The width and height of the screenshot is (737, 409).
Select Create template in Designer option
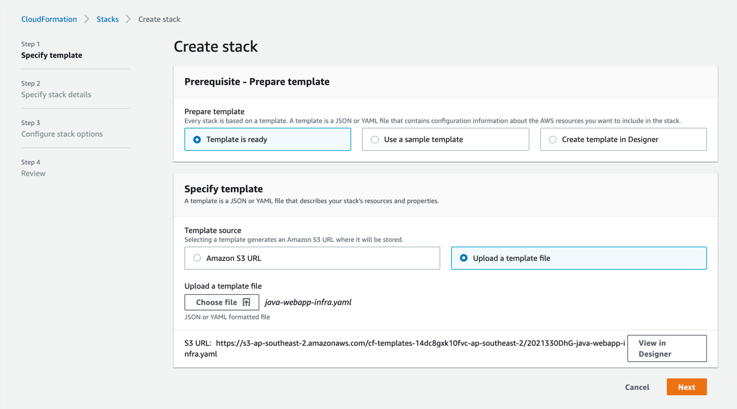click(x=553, y=140)
